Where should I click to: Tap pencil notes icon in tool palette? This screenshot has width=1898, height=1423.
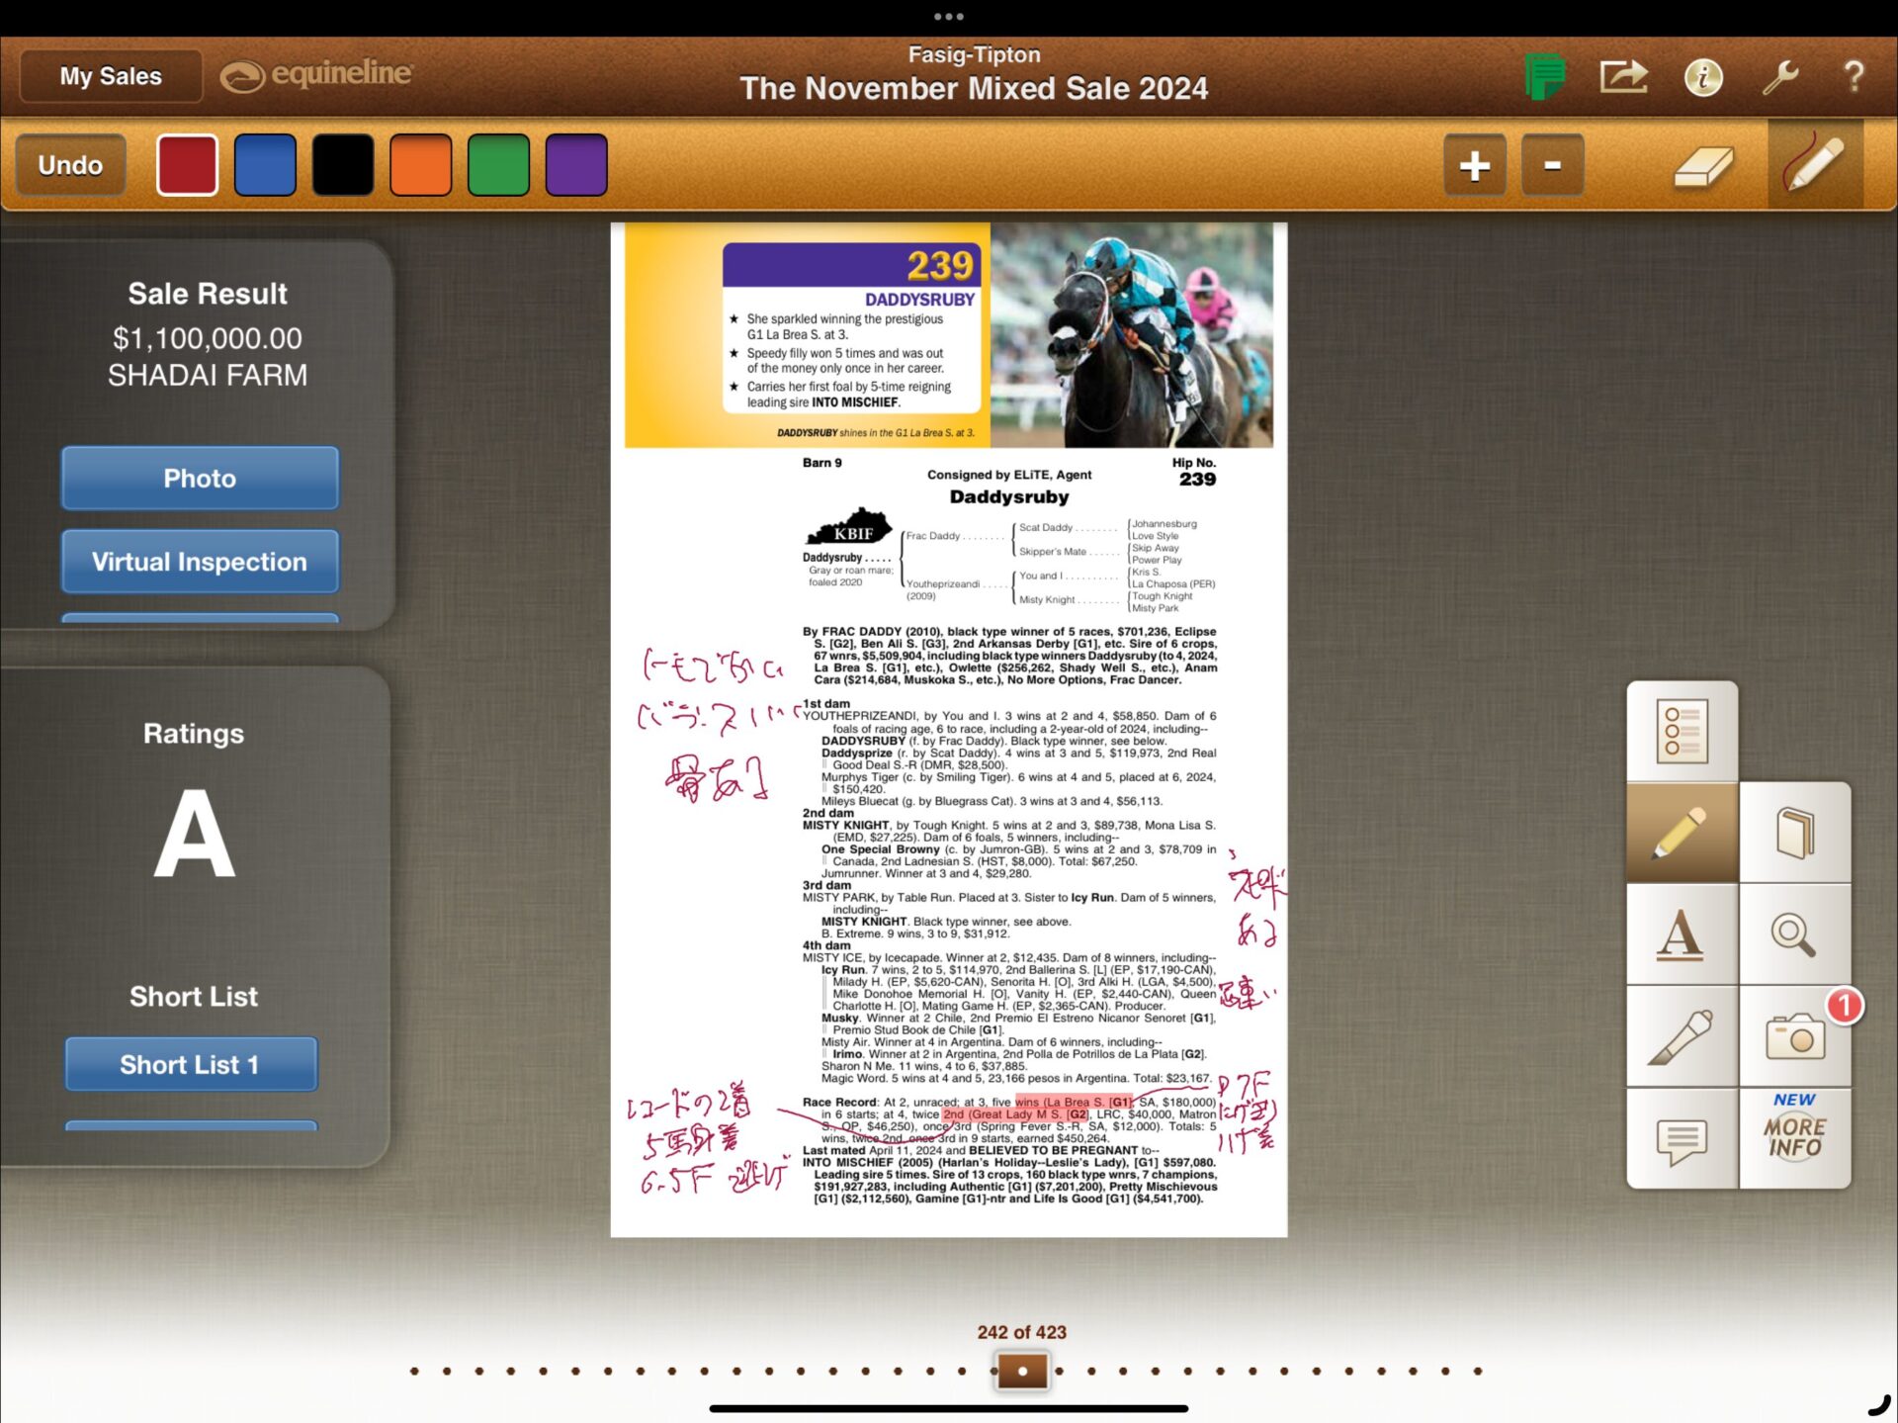tap(1682, 833)
